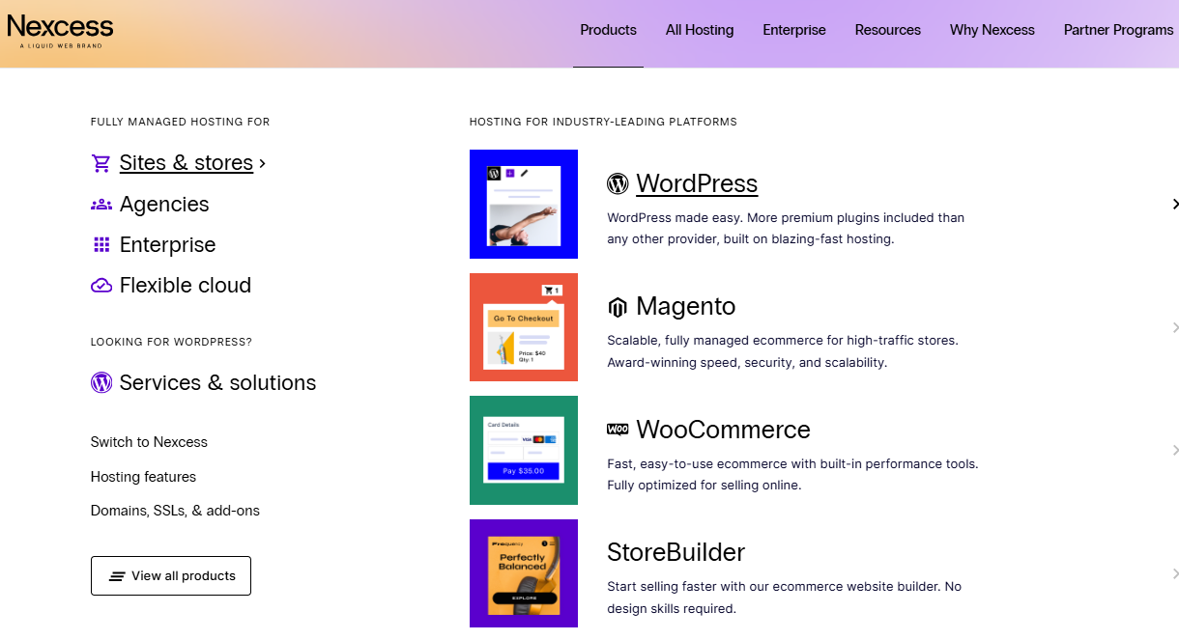This screenshot has height=640, width=1179.
Task: Click the WordPress icon beside Services & solutions
Action: (101, 383)
